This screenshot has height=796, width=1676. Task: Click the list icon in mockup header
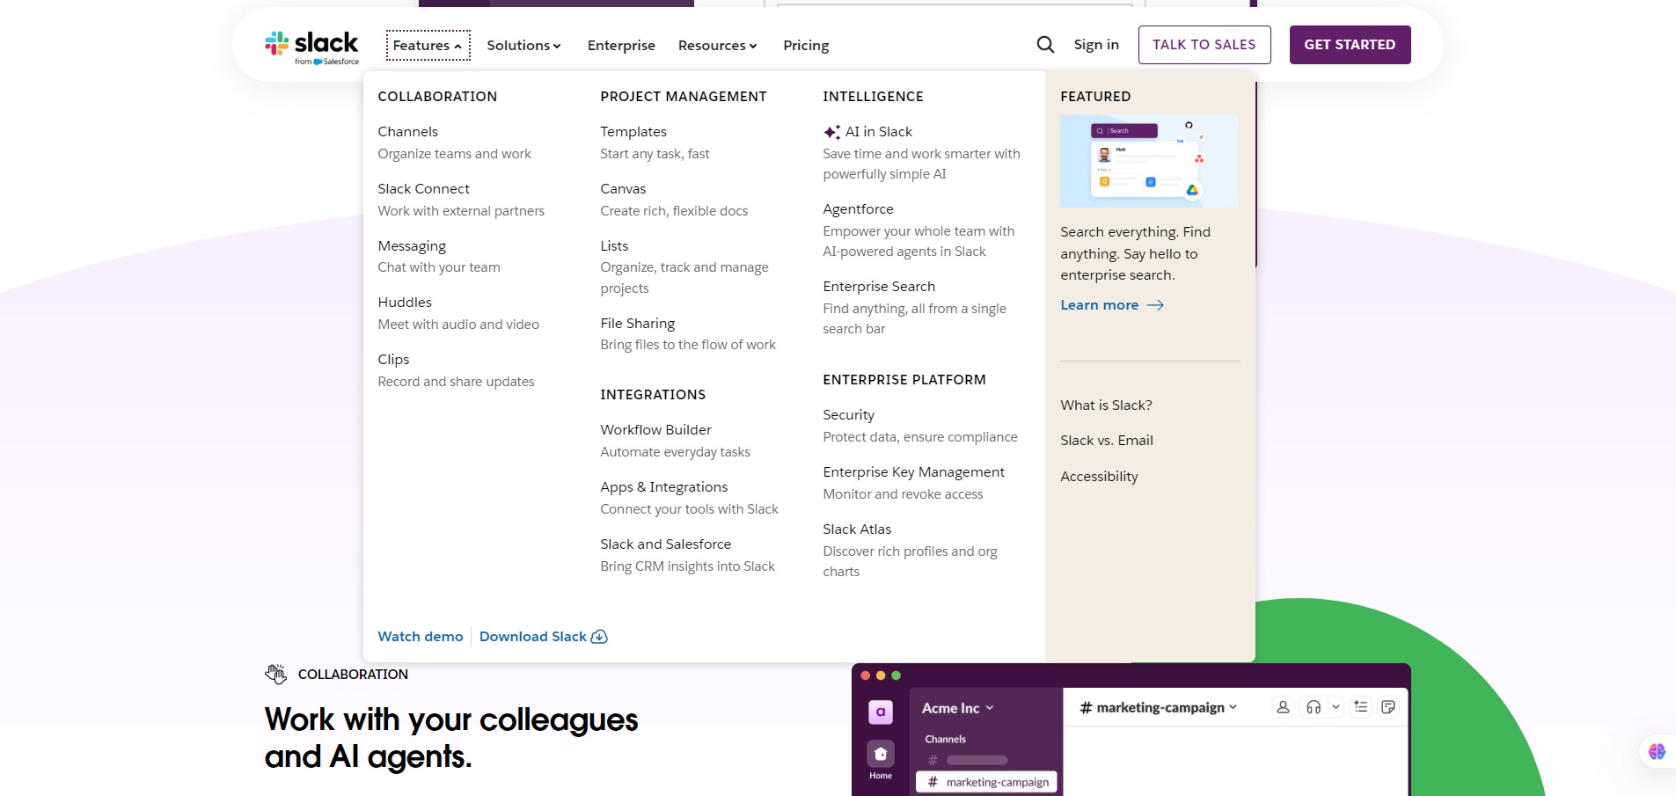coord(1361,707)
